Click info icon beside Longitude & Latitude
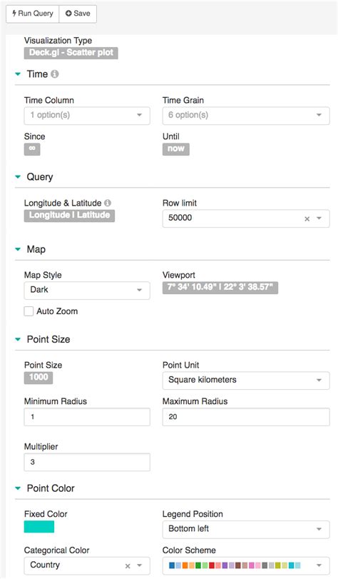338x579 pixels. coord(108,203)
